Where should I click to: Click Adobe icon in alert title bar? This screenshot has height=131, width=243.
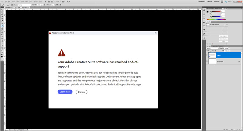click(50, 33)
